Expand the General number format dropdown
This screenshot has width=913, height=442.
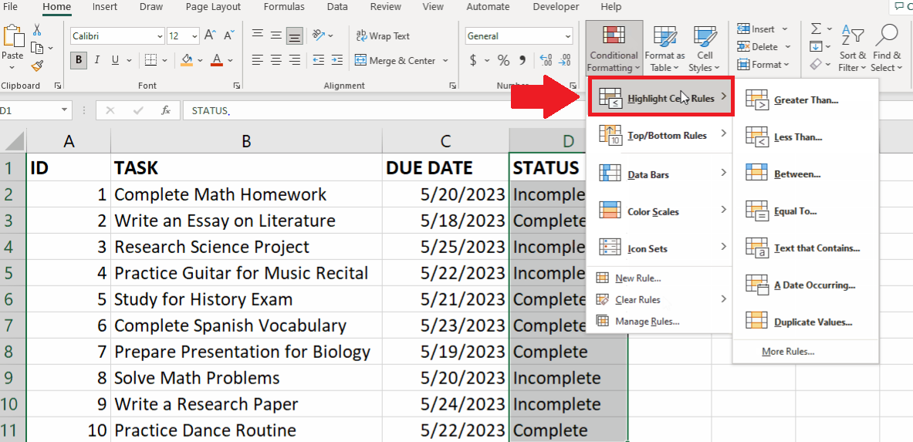click(568, 36)
